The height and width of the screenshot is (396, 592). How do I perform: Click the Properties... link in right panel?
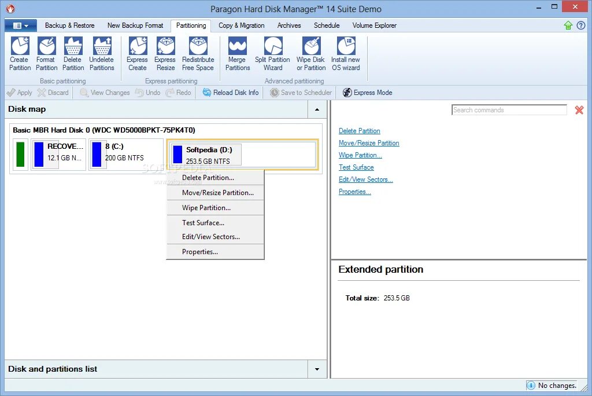tap(355, 192)
